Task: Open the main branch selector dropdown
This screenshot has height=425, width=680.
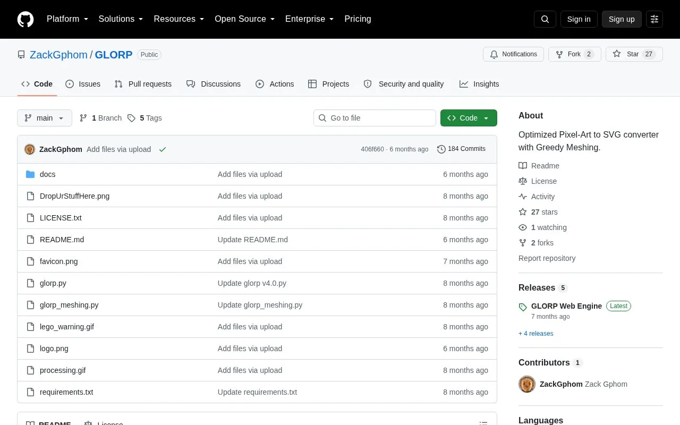Action: point(45,118)
